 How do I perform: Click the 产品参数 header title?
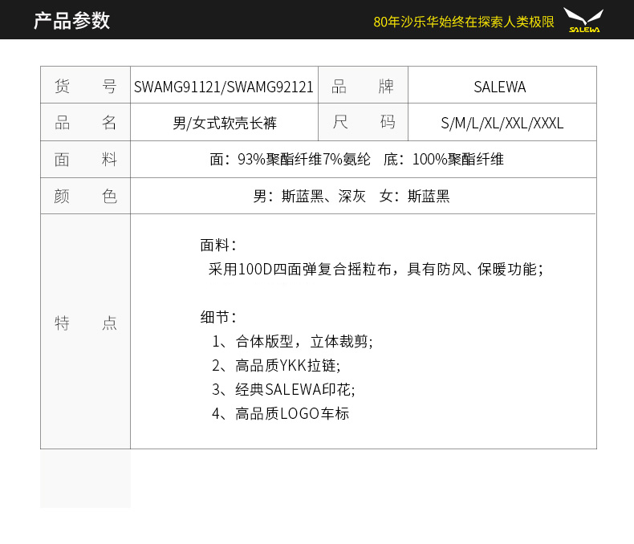(x=72, y=20)
